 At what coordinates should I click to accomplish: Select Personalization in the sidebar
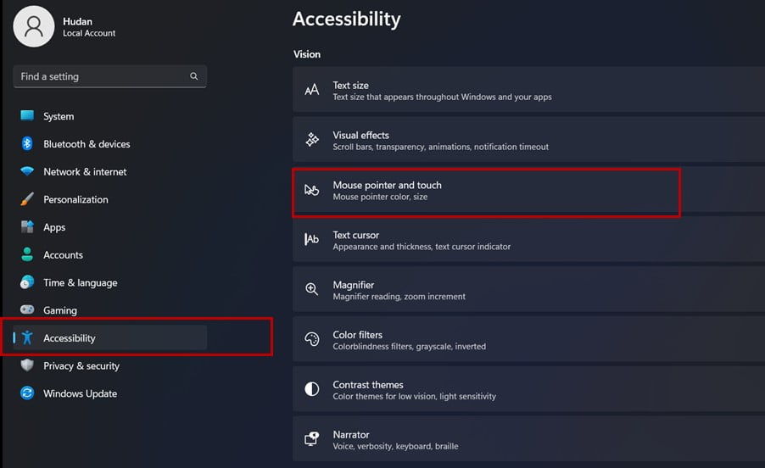click(75, 200)
